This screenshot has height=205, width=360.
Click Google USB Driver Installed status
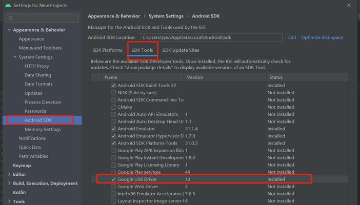(x=276, y=179)
